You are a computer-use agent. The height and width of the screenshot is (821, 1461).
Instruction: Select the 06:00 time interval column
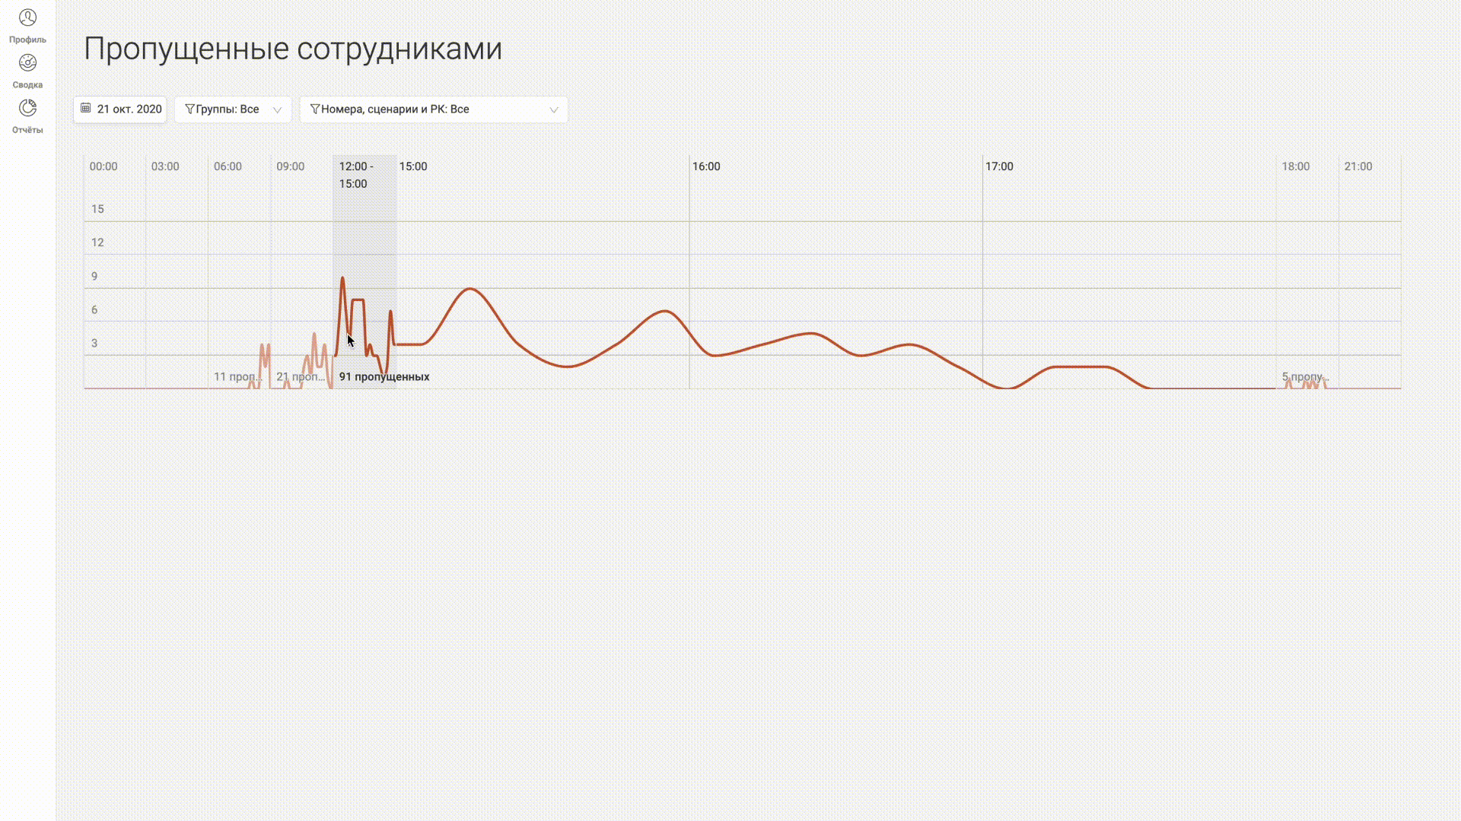pos(240,272)
